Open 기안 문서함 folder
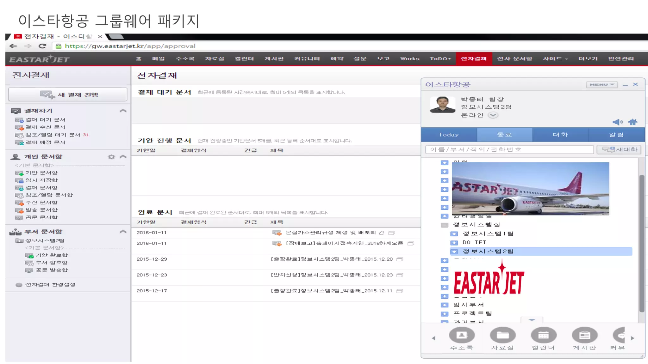The width and height of the screenshot is (648, 364). (41, 173)
